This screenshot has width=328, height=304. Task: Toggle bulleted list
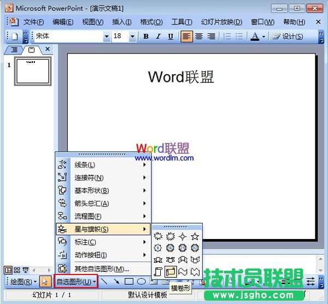[239, 37]
